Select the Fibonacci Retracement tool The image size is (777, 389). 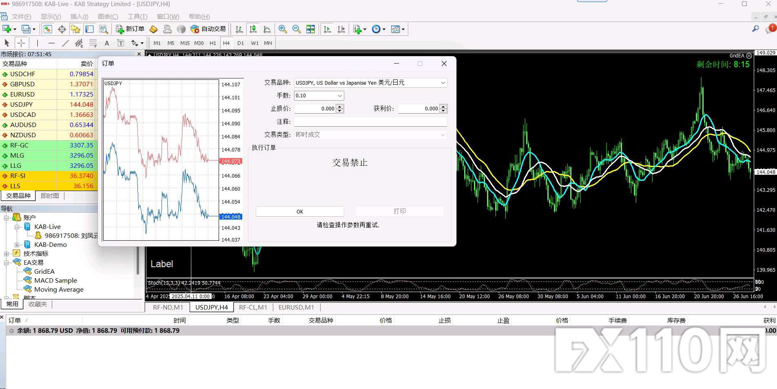point(93,43)
